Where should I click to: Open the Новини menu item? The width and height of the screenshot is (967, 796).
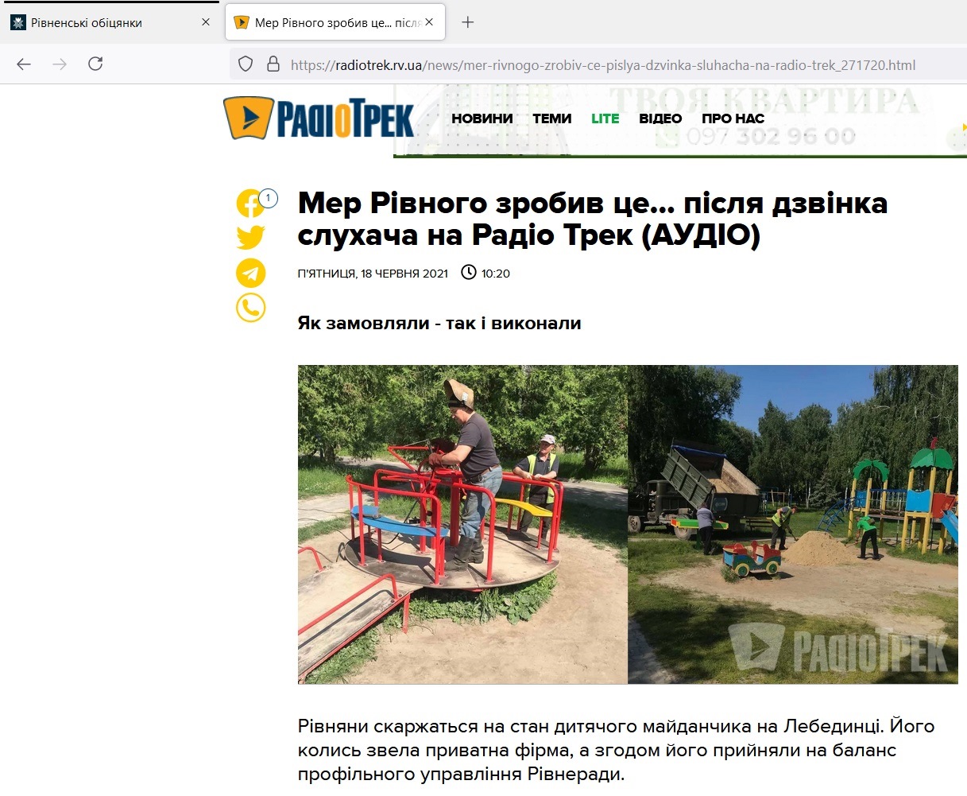point(482,118)
